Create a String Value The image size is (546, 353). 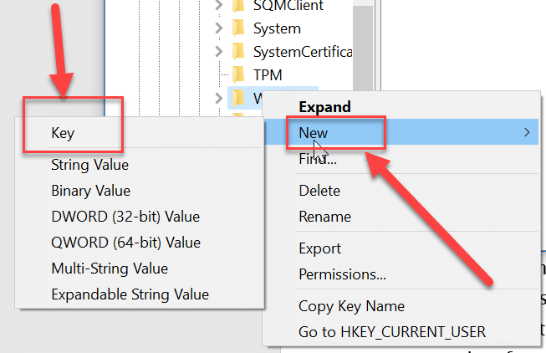(89, 165)
